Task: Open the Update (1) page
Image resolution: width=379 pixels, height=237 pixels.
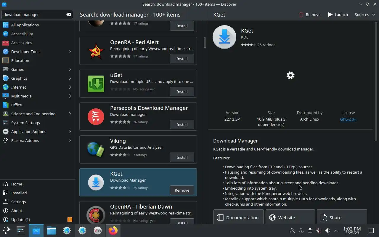Action: coord(37,220)
